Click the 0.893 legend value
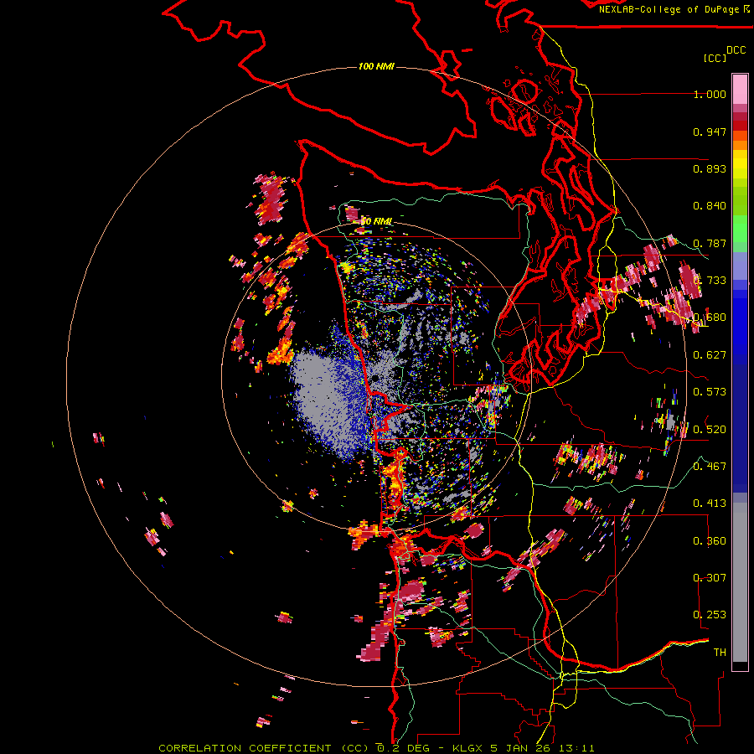Image resolution: width=754 pixels, height=754 pixels. [x=710, y=168]
